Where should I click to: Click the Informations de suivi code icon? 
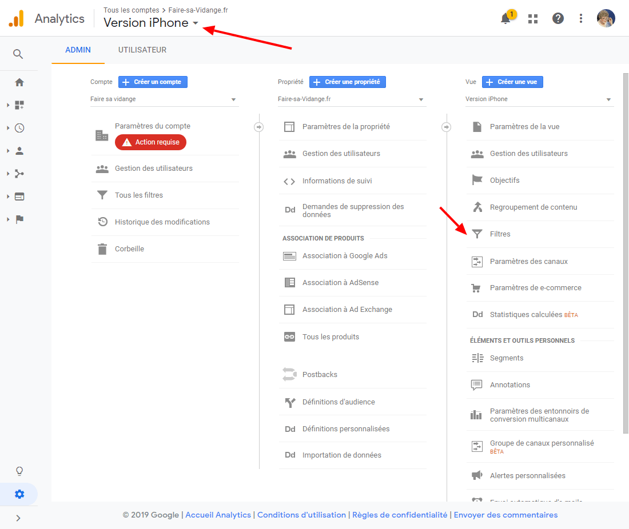(x=289, y=181)
